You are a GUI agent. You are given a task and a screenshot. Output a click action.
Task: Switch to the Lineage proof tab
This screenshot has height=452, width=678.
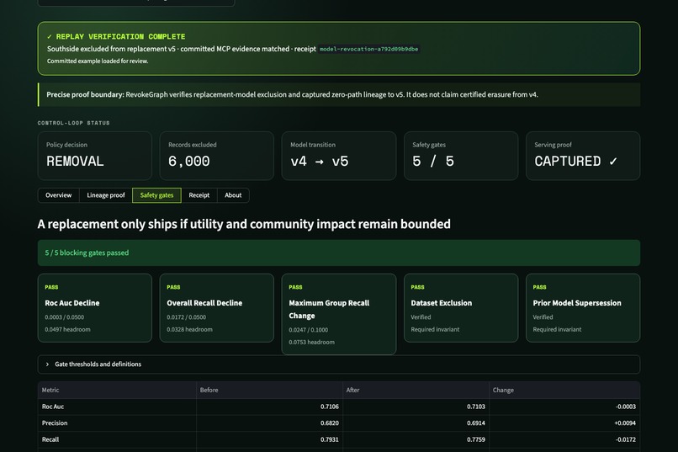tap(105, 195)
